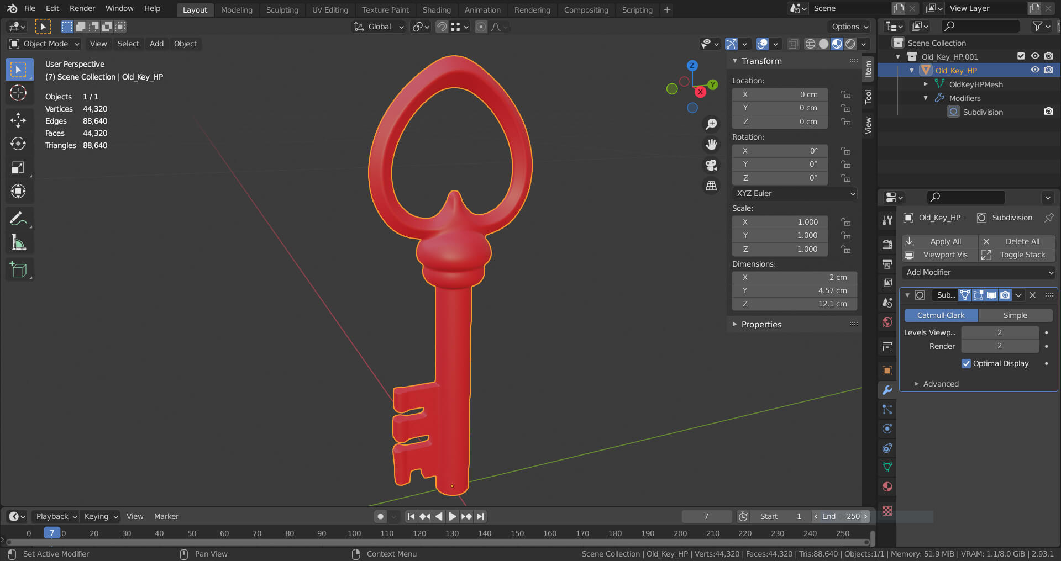Switch orthographic/perspective grid icon
Image resolution: width=1061 pixels, height=561 pixels.
[711, 186]
